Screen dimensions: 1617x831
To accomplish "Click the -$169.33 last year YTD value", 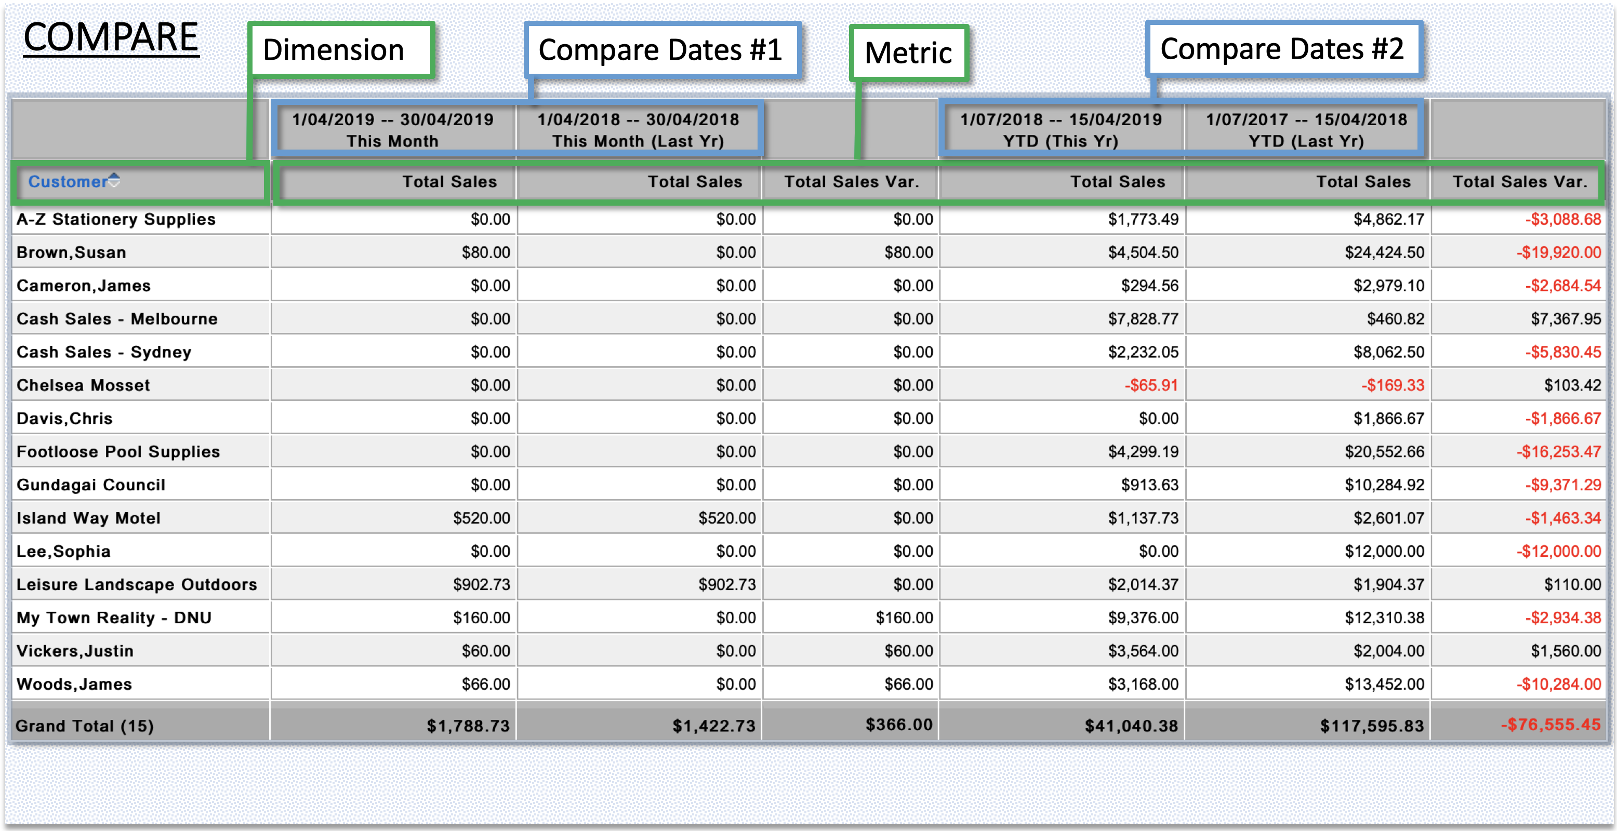I will (1393, 385).
